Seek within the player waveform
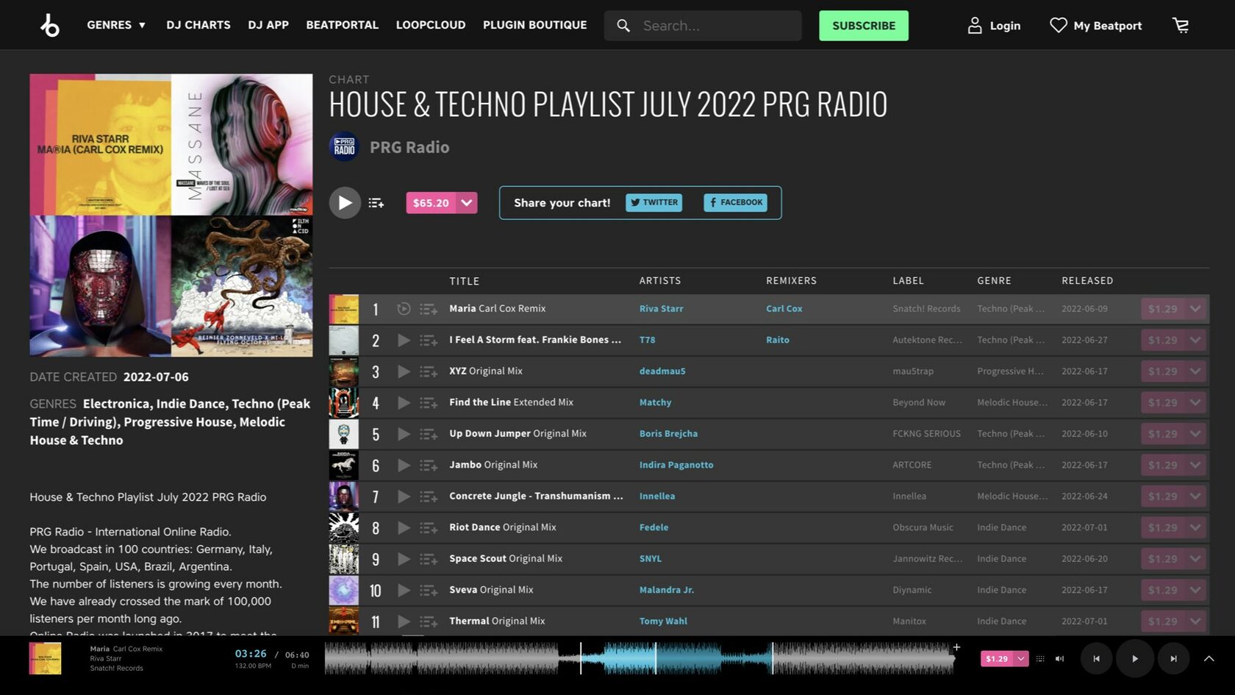Image resolution: width=1235 pixels, height=695 pixels. click(x=640, y=658)
